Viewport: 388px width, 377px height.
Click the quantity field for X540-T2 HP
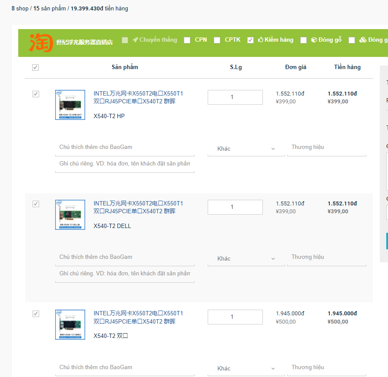pos(235,97)
